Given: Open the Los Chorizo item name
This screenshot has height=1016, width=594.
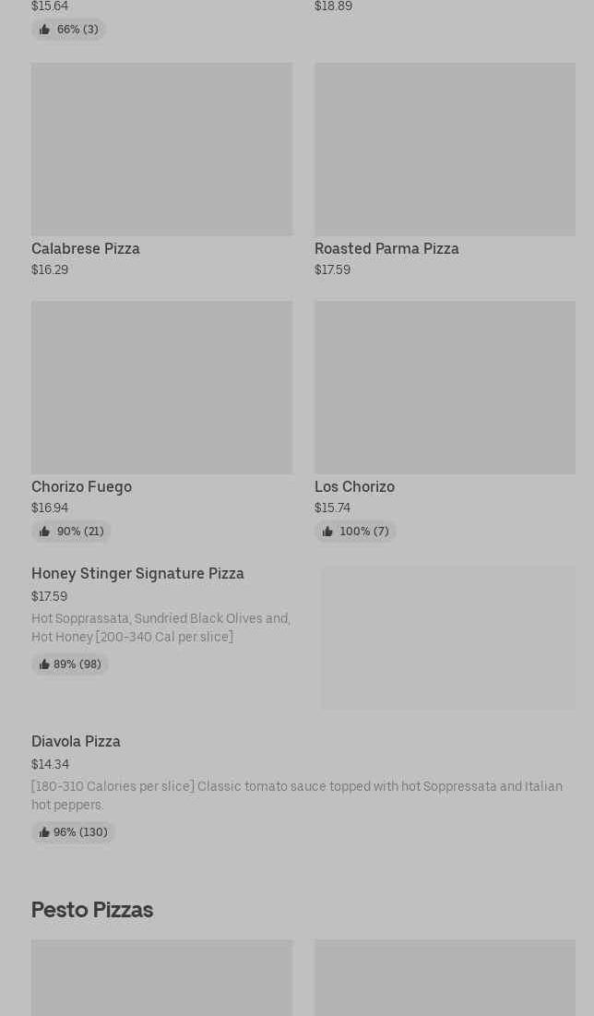Looking at the screenshot, I should tap(354, 486).
